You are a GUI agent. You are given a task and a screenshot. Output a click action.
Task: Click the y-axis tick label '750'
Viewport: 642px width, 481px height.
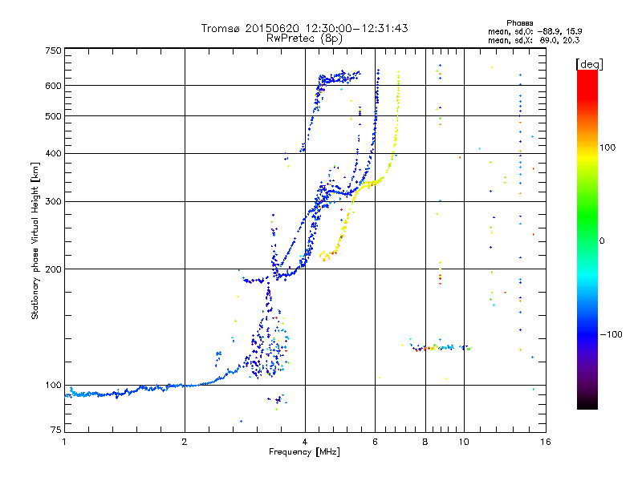53,51
